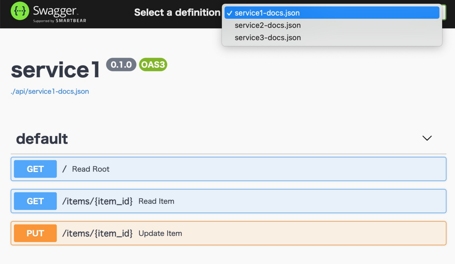
Task: Click the orange PUT method badge
Action: pyautogui.click(x=35, y=233)
